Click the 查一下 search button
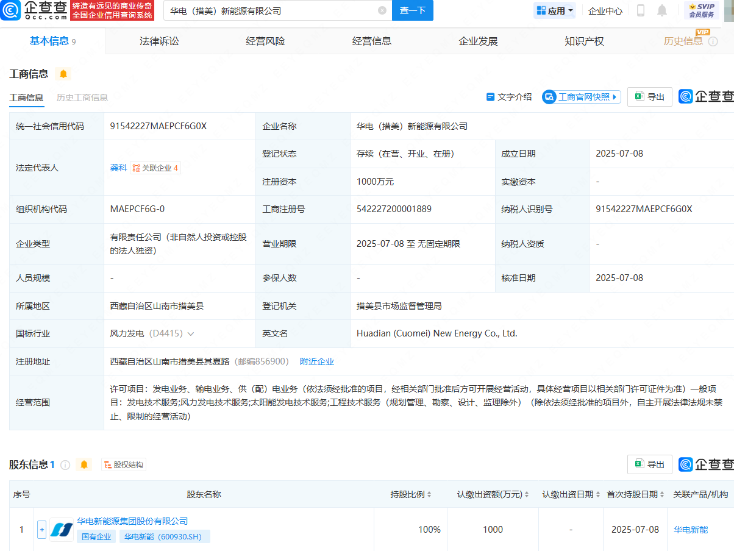The height and width of the screenshot is (551, 734). (x=413, y=10)
